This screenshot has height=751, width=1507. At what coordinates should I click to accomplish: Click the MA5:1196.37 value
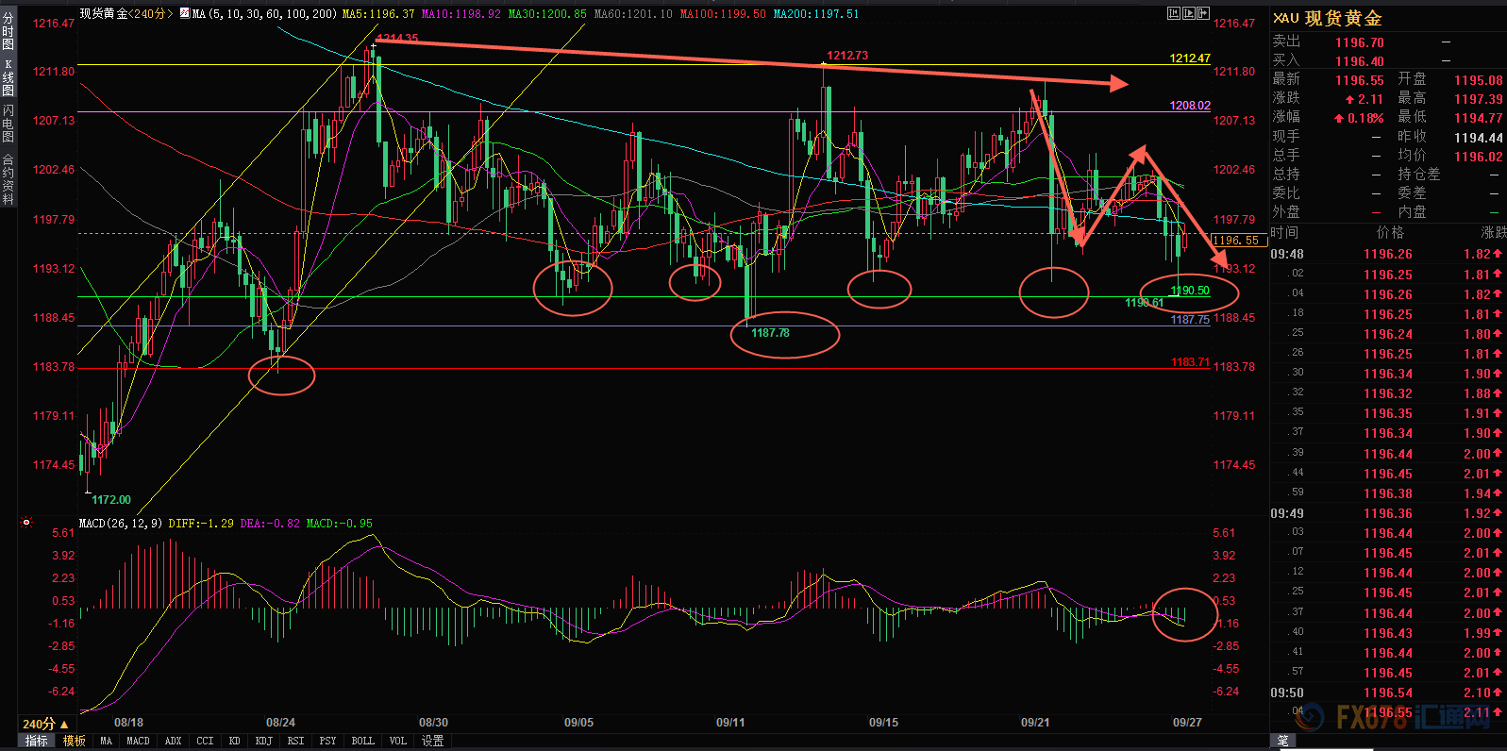pyautogui.click(x=378, y=13)
